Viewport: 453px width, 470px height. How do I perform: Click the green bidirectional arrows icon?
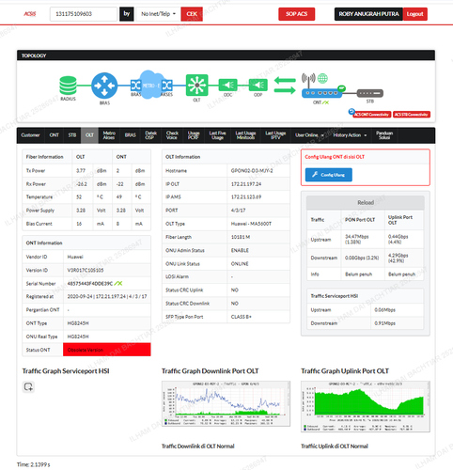(x=285, y=86)
